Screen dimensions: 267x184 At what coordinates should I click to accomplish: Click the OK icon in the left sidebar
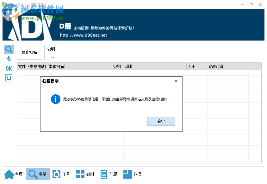pos(9,68)
